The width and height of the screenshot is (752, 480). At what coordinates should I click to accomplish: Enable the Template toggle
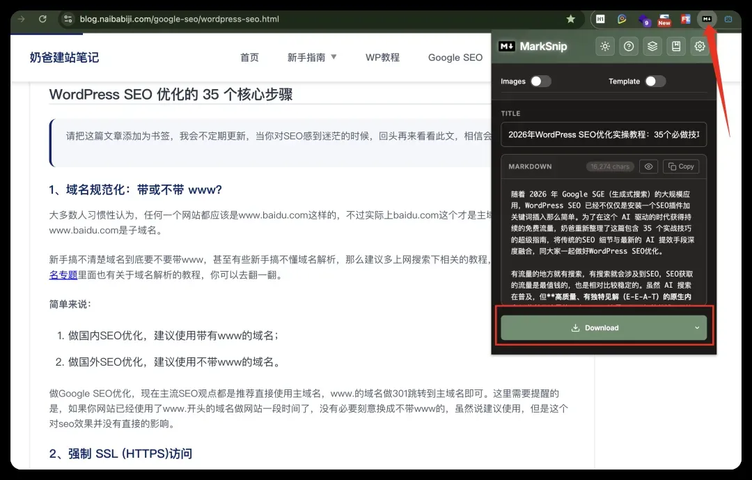click(x=655, y=82)
